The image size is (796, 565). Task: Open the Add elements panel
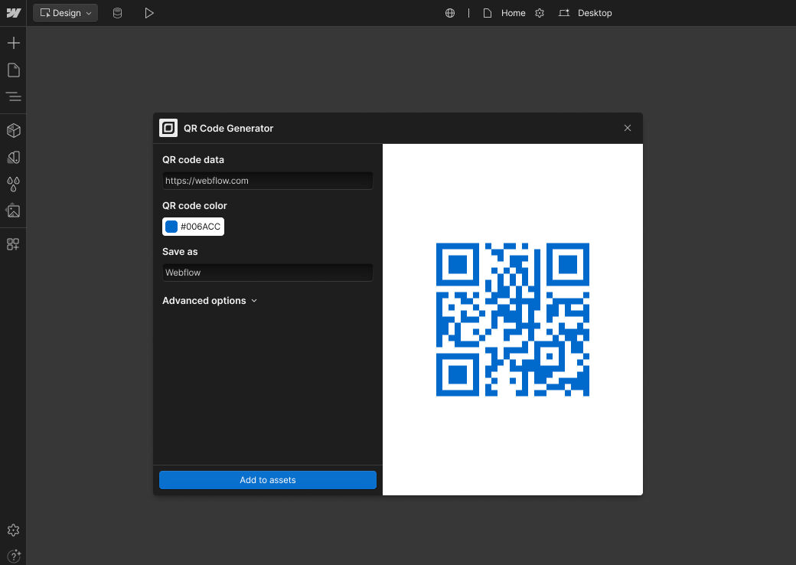coord(14,43)
